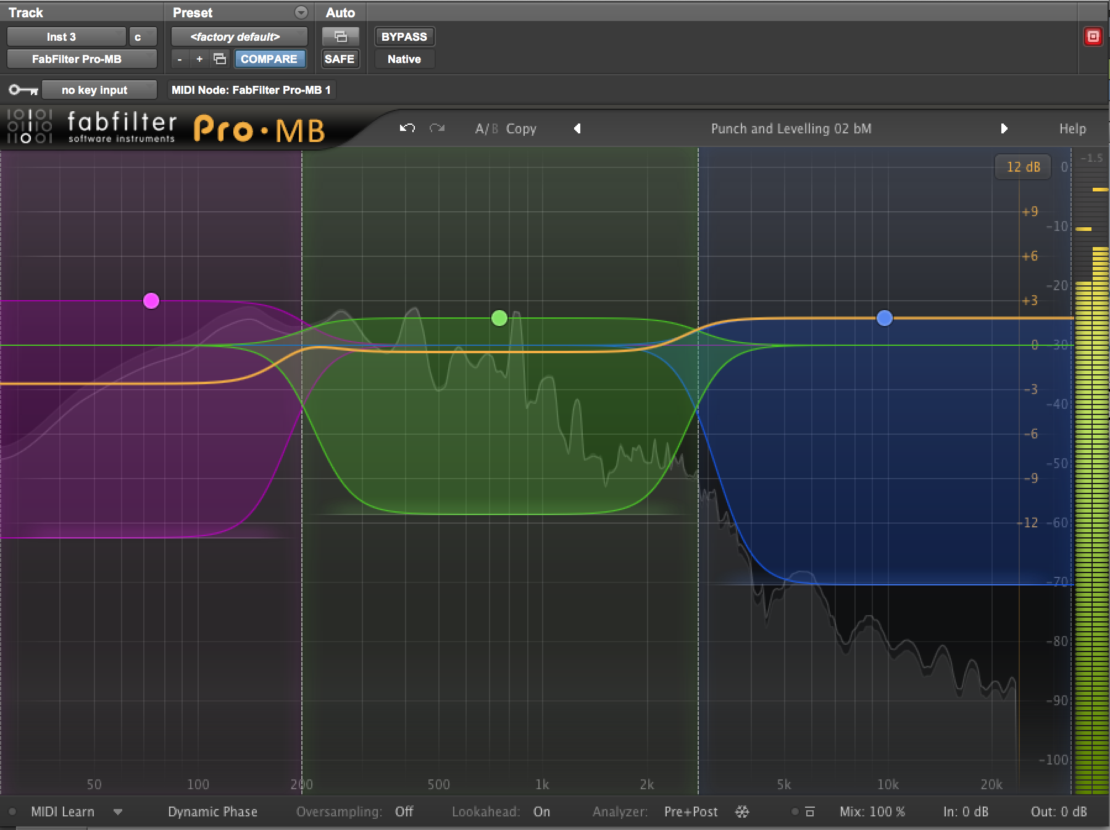Click the Out 0 dB output level

(1058, 811)
